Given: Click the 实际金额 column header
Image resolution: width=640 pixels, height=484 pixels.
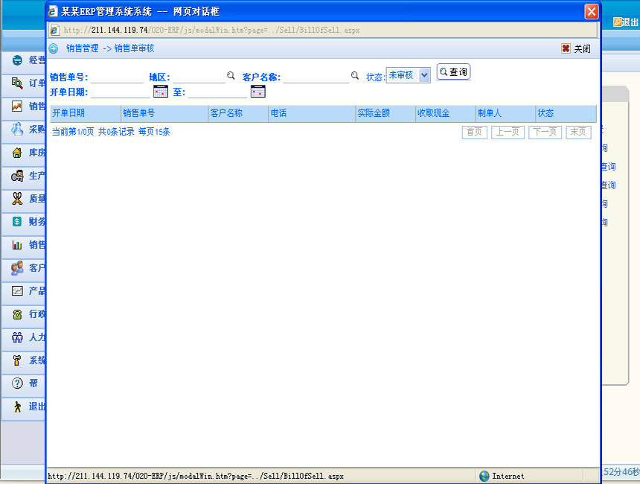Looking at the screenshot, I should 374,113.
